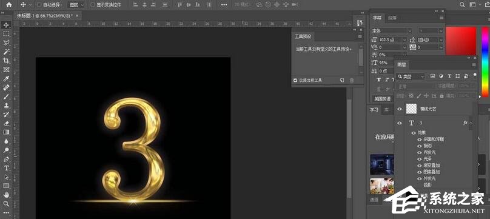Enable the 自动选择 checkbox
Screen dimensions: 490x219
pyautogui.click(x=39, y=5)
